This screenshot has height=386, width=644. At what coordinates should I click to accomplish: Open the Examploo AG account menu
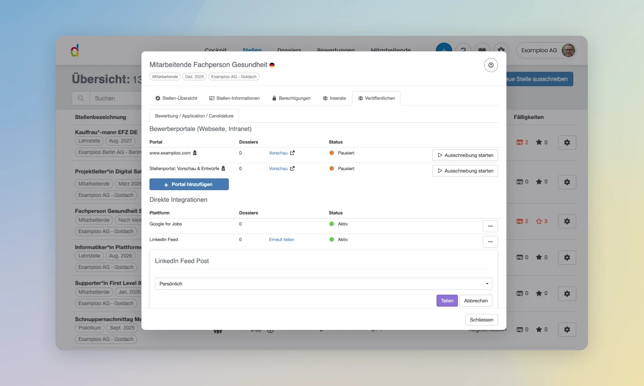click(x=546, y=50)
